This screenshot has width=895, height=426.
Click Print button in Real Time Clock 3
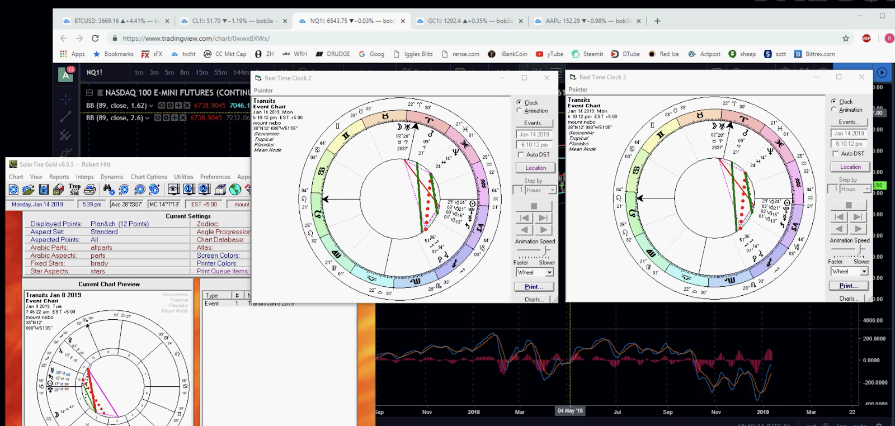point(849,286)
